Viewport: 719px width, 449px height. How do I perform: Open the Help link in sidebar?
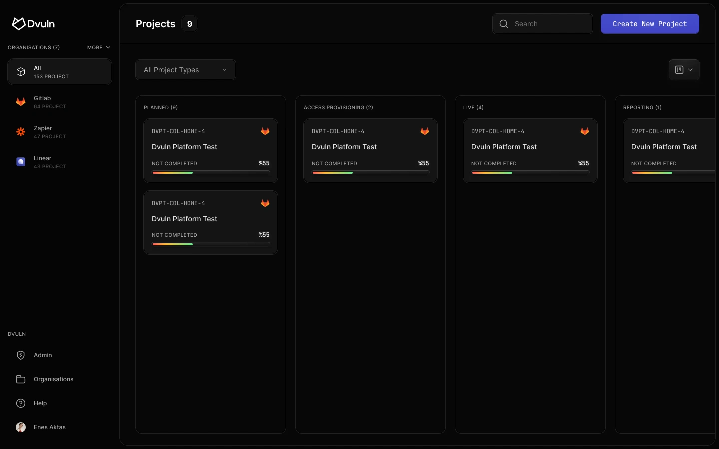coord(40,403)
